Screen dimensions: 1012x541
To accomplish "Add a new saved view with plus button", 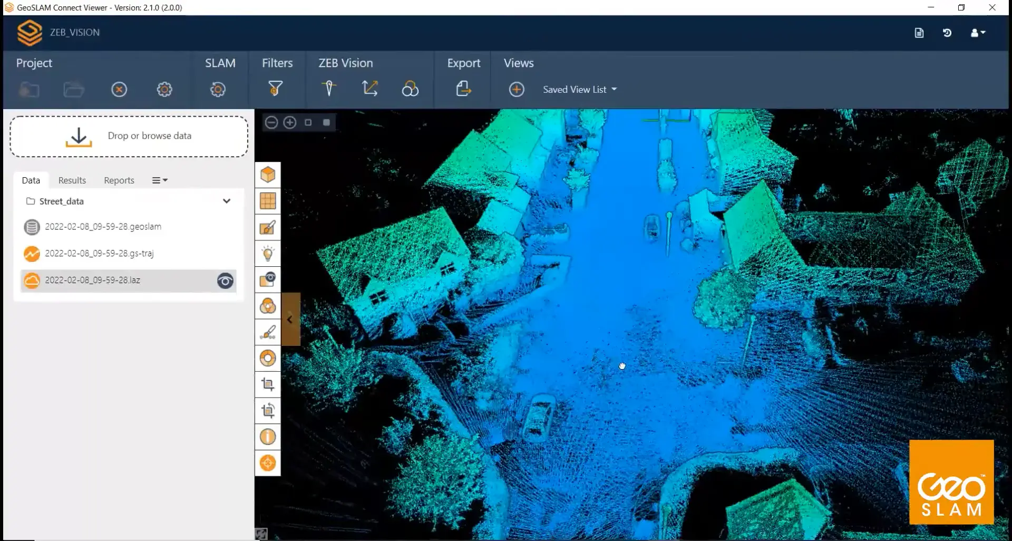I will tap(517, 90).
